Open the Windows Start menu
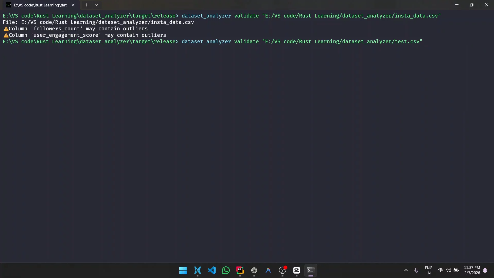 click(x=183, y=270)
